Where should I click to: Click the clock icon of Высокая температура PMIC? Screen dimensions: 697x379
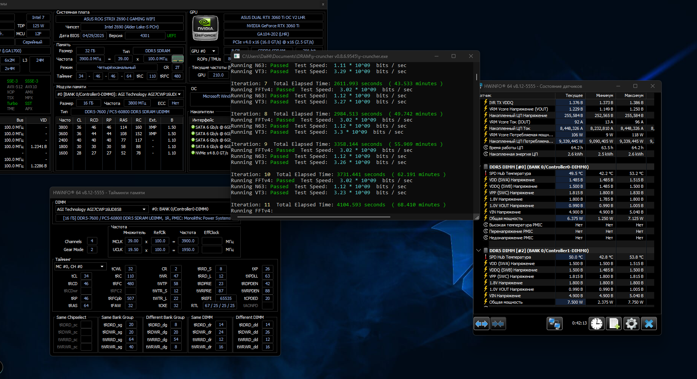point(486,225)
